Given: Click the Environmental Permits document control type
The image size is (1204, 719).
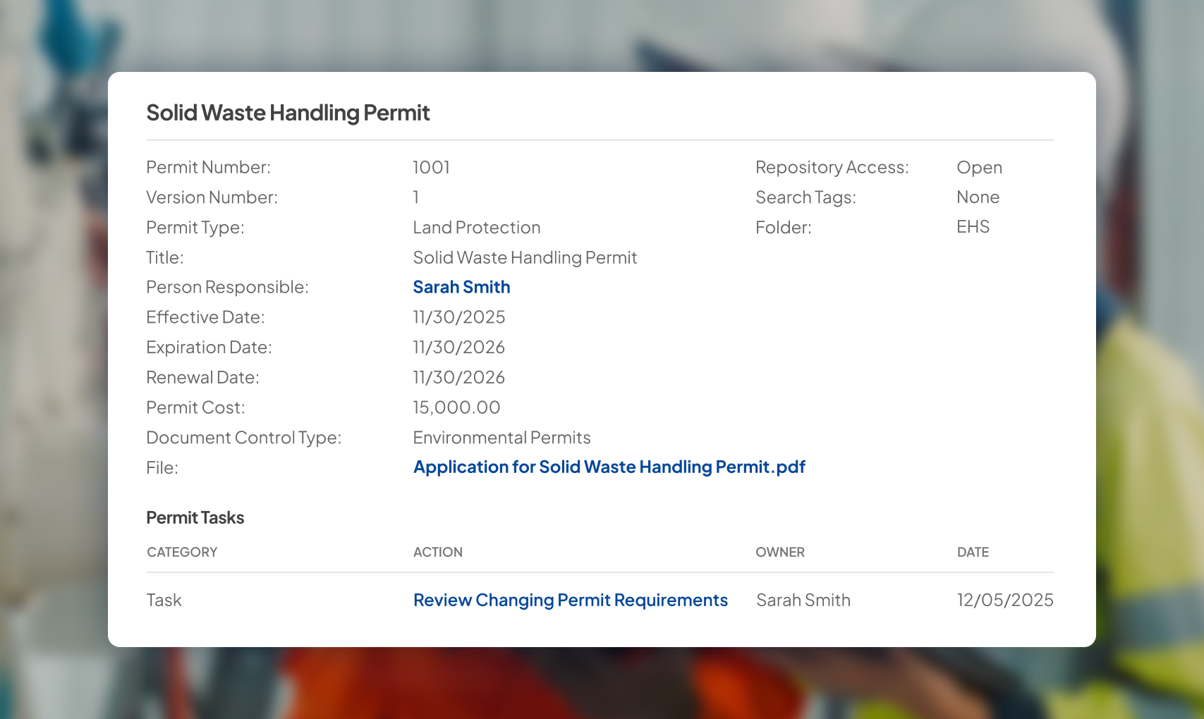Looking at the screenshot, I should coord(501,438).
